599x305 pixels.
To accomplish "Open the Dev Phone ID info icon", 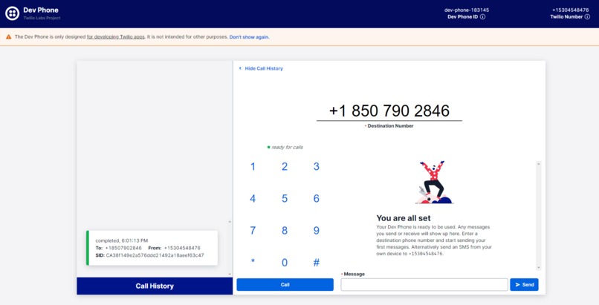I will coord(483,17).
